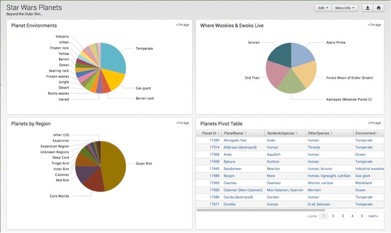
Task: Click the Gas giant environment cell
Action: (x=363, y=176)
